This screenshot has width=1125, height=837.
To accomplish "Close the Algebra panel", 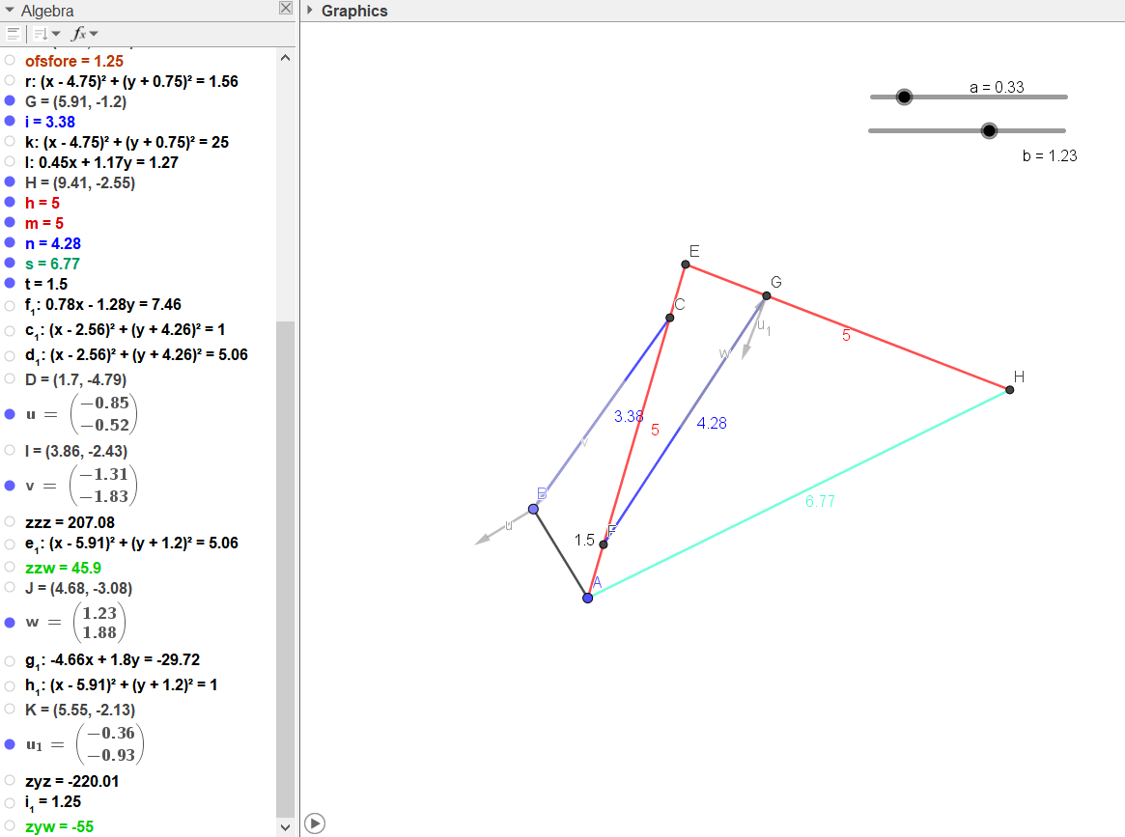I will pos(286,8).
